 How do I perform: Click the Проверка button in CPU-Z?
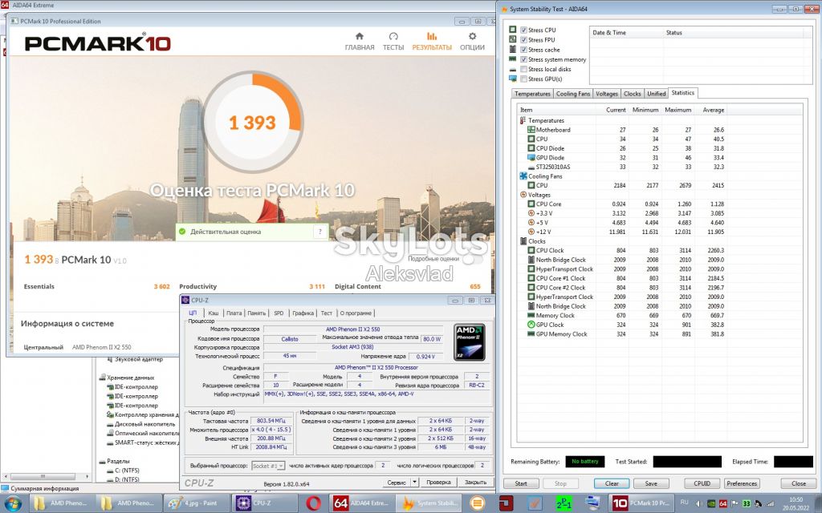[439, 482]
